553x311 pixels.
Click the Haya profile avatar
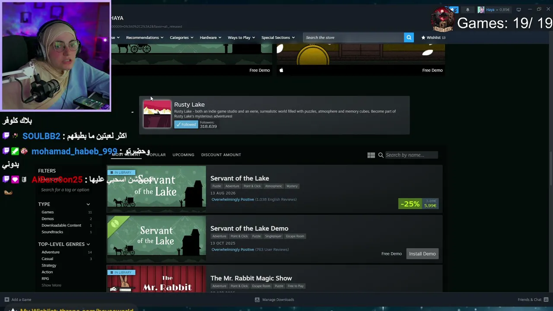tap(481, 10)
